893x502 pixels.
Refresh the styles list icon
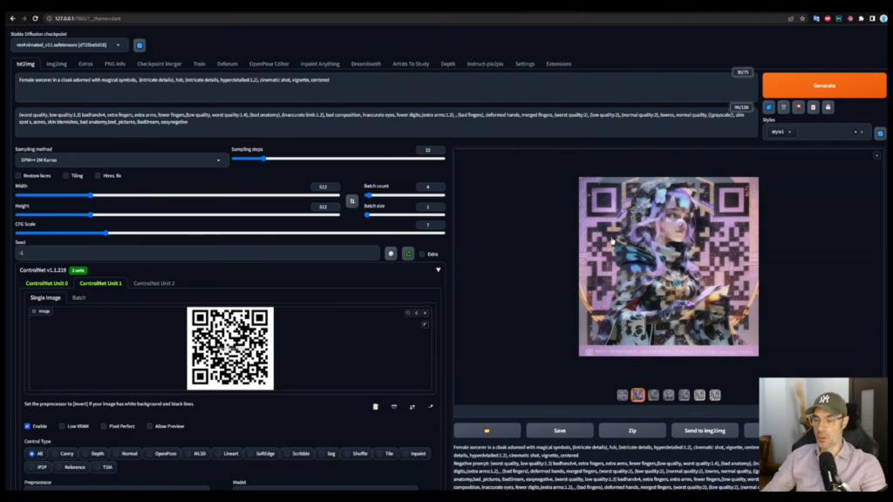pos(880,133)
